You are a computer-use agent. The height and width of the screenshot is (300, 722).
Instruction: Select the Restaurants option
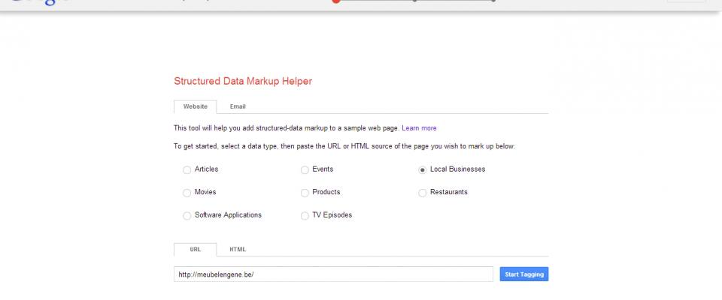(422, 193)
